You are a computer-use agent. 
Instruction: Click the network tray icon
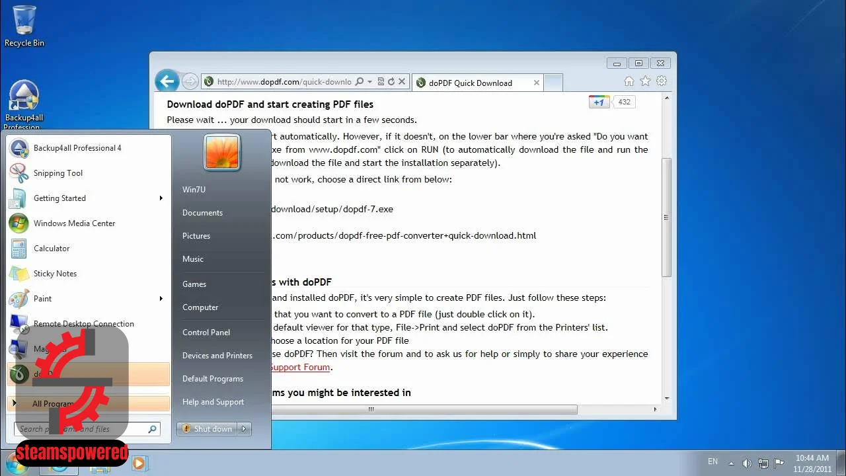point(763,463)
